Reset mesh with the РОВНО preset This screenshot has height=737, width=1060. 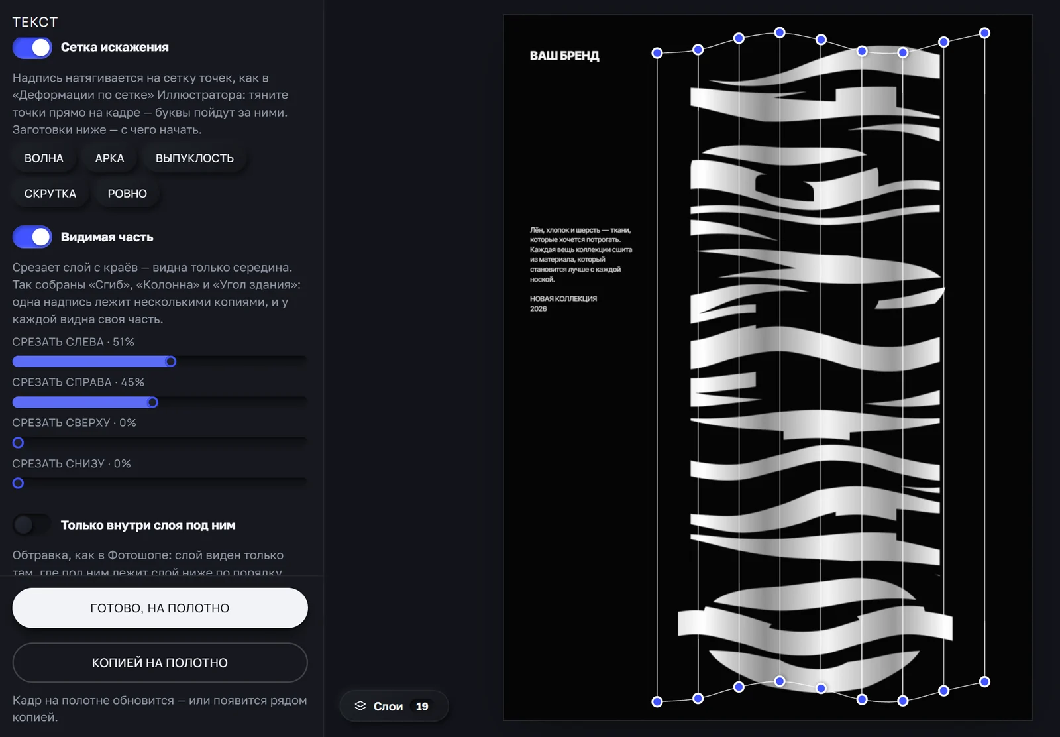pos(127,194)
